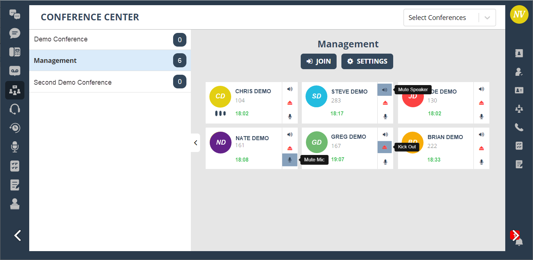Click the JOIN button

(318, 61)
